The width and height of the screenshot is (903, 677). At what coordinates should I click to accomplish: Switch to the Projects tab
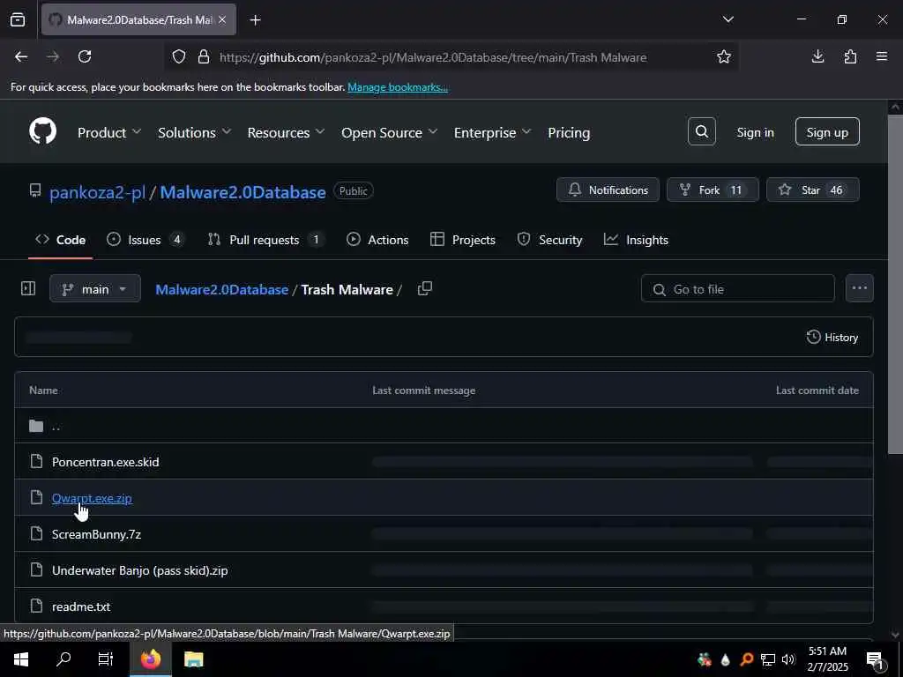(463, 240)
